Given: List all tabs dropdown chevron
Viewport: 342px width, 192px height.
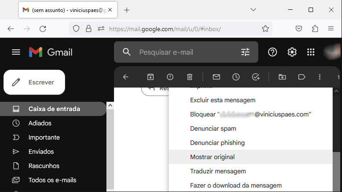Looking at the screenshot, I should [x=253, y=10].
